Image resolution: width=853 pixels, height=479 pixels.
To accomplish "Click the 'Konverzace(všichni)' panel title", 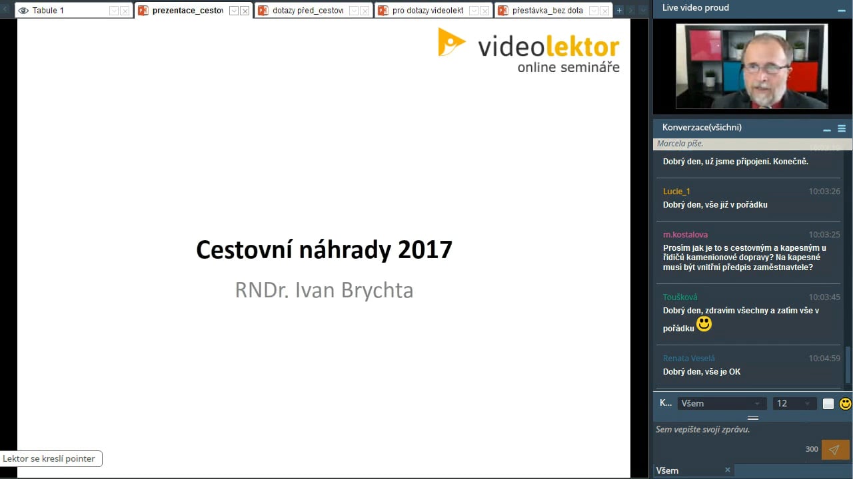I will (702, 128).
